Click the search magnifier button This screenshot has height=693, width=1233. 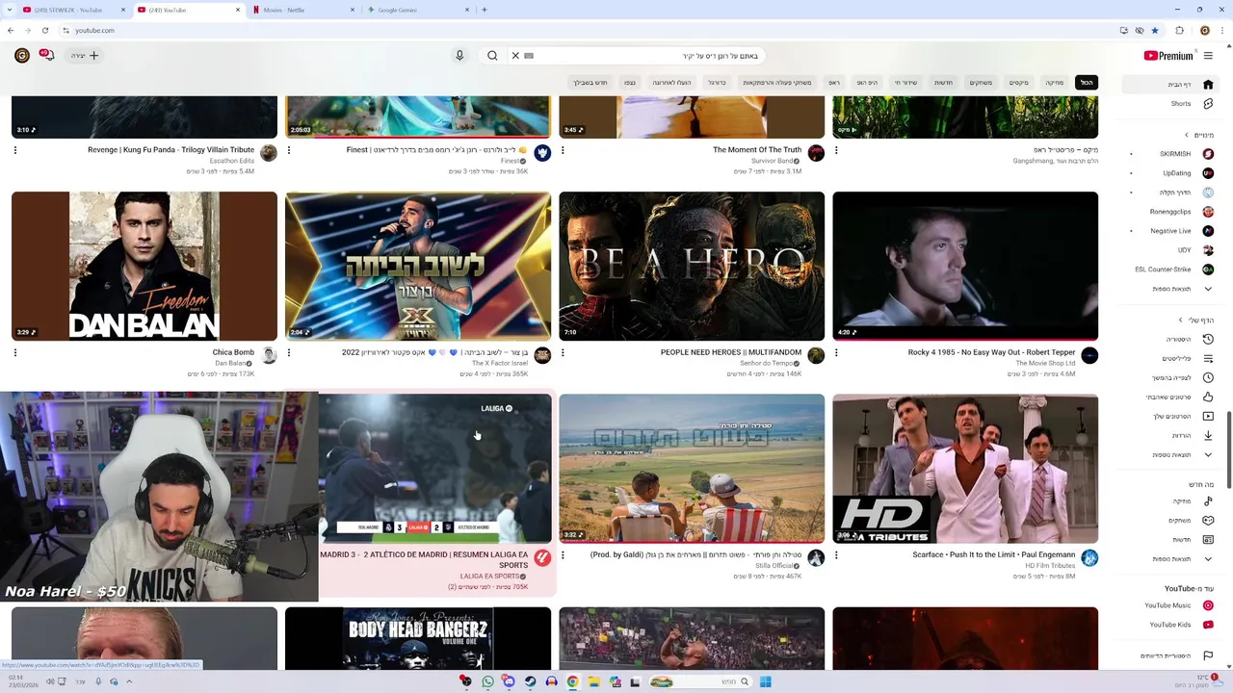click(x=492, y=56)
